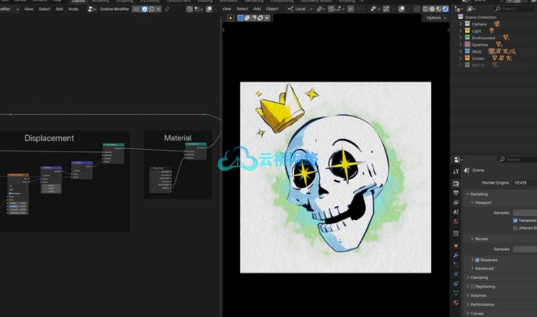Open the Render Engine EEVEE dropdown
Screen dimensions: 537x317
click(525, 183)
